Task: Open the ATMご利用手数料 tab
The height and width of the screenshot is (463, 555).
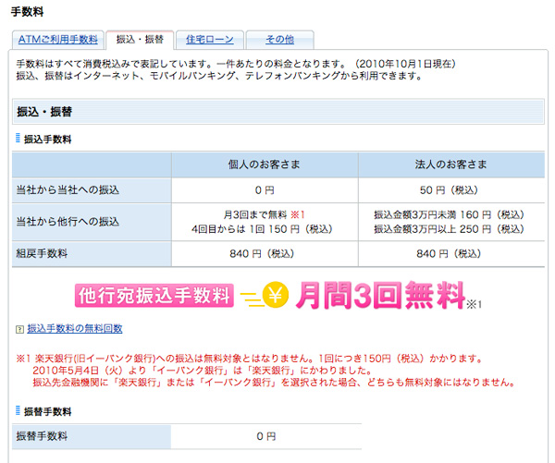Action: [57, 40]
